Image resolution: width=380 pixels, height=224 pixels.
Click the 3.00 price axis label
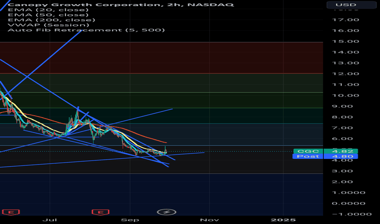tap(342, 171)
